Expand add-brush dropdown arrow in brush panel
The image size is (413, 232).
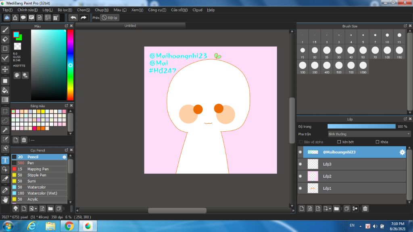[x=36, y=209]
